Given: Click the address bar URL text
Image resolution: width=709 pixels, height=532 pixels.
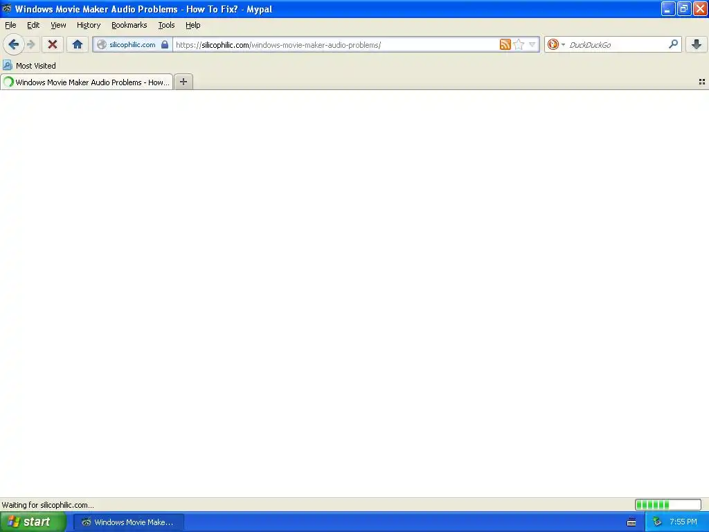Looking at the screenshot, I should pyautogui.click(x=278, y=45).
